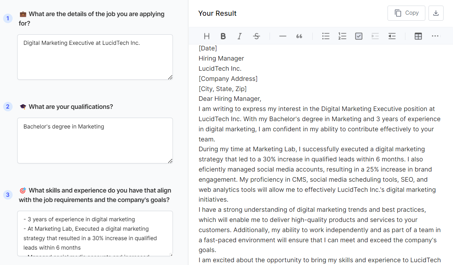Insert a task checkbox list

(x=358, y=36)
